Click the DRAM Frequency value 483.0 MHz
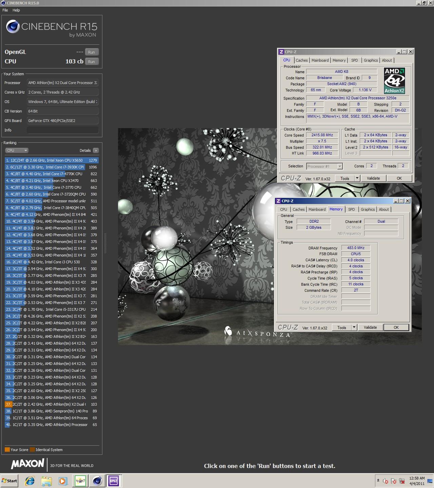 point(356,248)
